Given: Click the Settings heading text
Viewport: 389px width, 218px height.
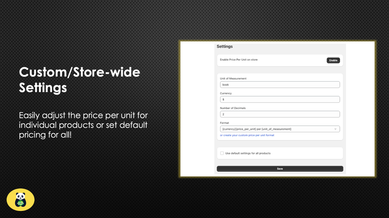Looking at the screenshot, I should pos(225,46).
